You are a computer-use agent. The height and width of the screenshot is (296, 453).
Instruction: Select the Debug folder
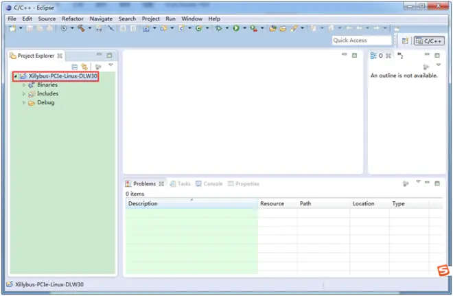46,102
